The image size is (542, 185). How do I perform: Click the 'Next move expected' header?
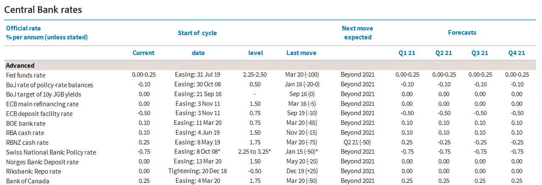[x=358, y=33]
